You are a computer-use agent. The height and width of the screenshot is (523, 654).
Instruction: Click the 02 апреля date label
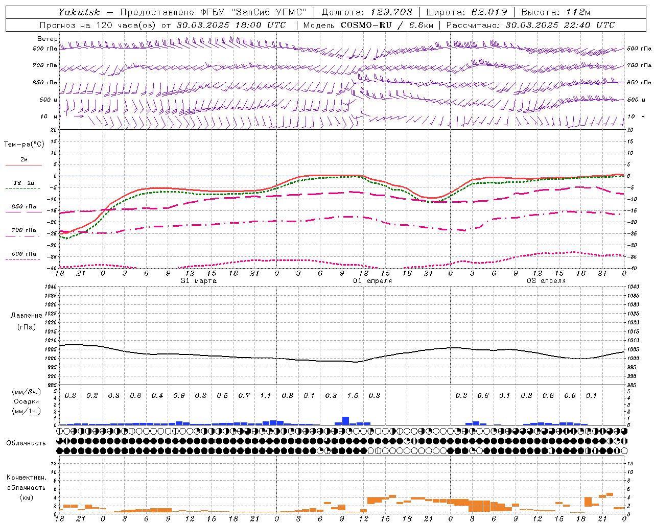click(546, 281)
